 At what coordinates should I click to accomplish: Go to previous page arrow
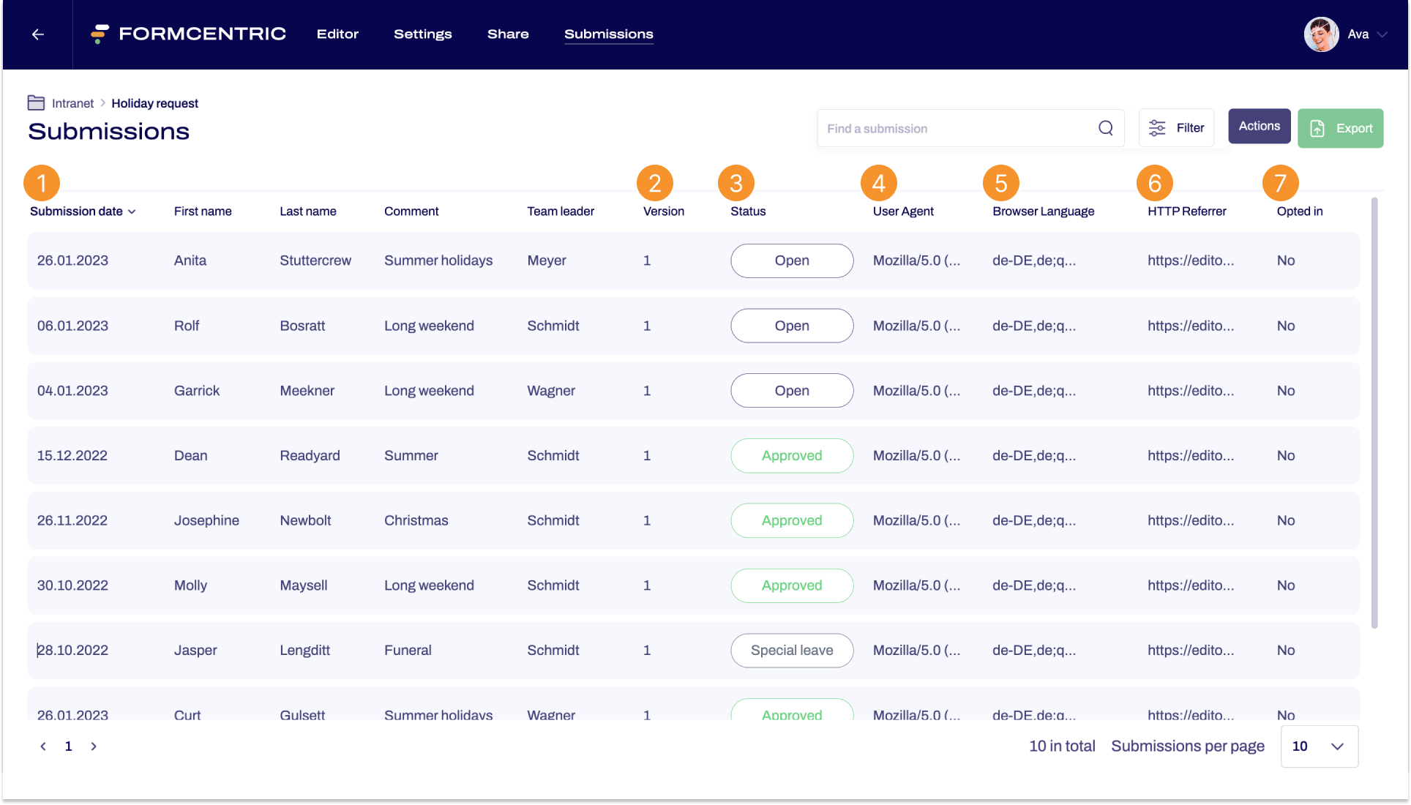tap(43, 746)
